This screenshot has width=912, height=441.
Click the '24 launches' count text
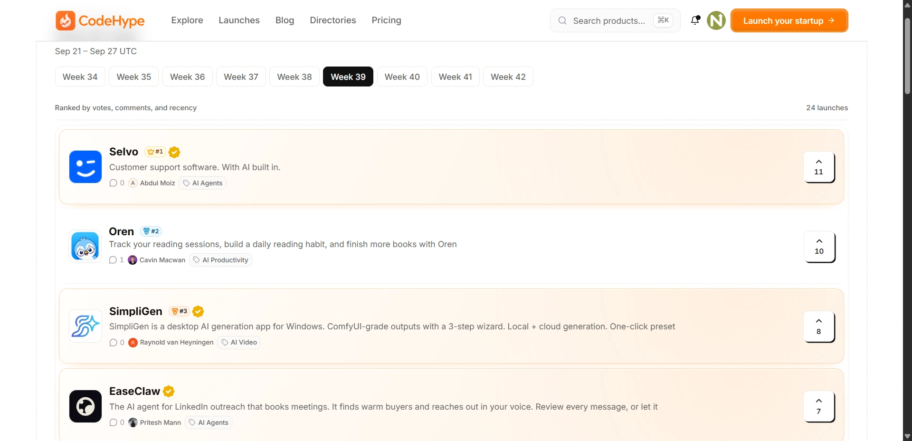[827, 108]
